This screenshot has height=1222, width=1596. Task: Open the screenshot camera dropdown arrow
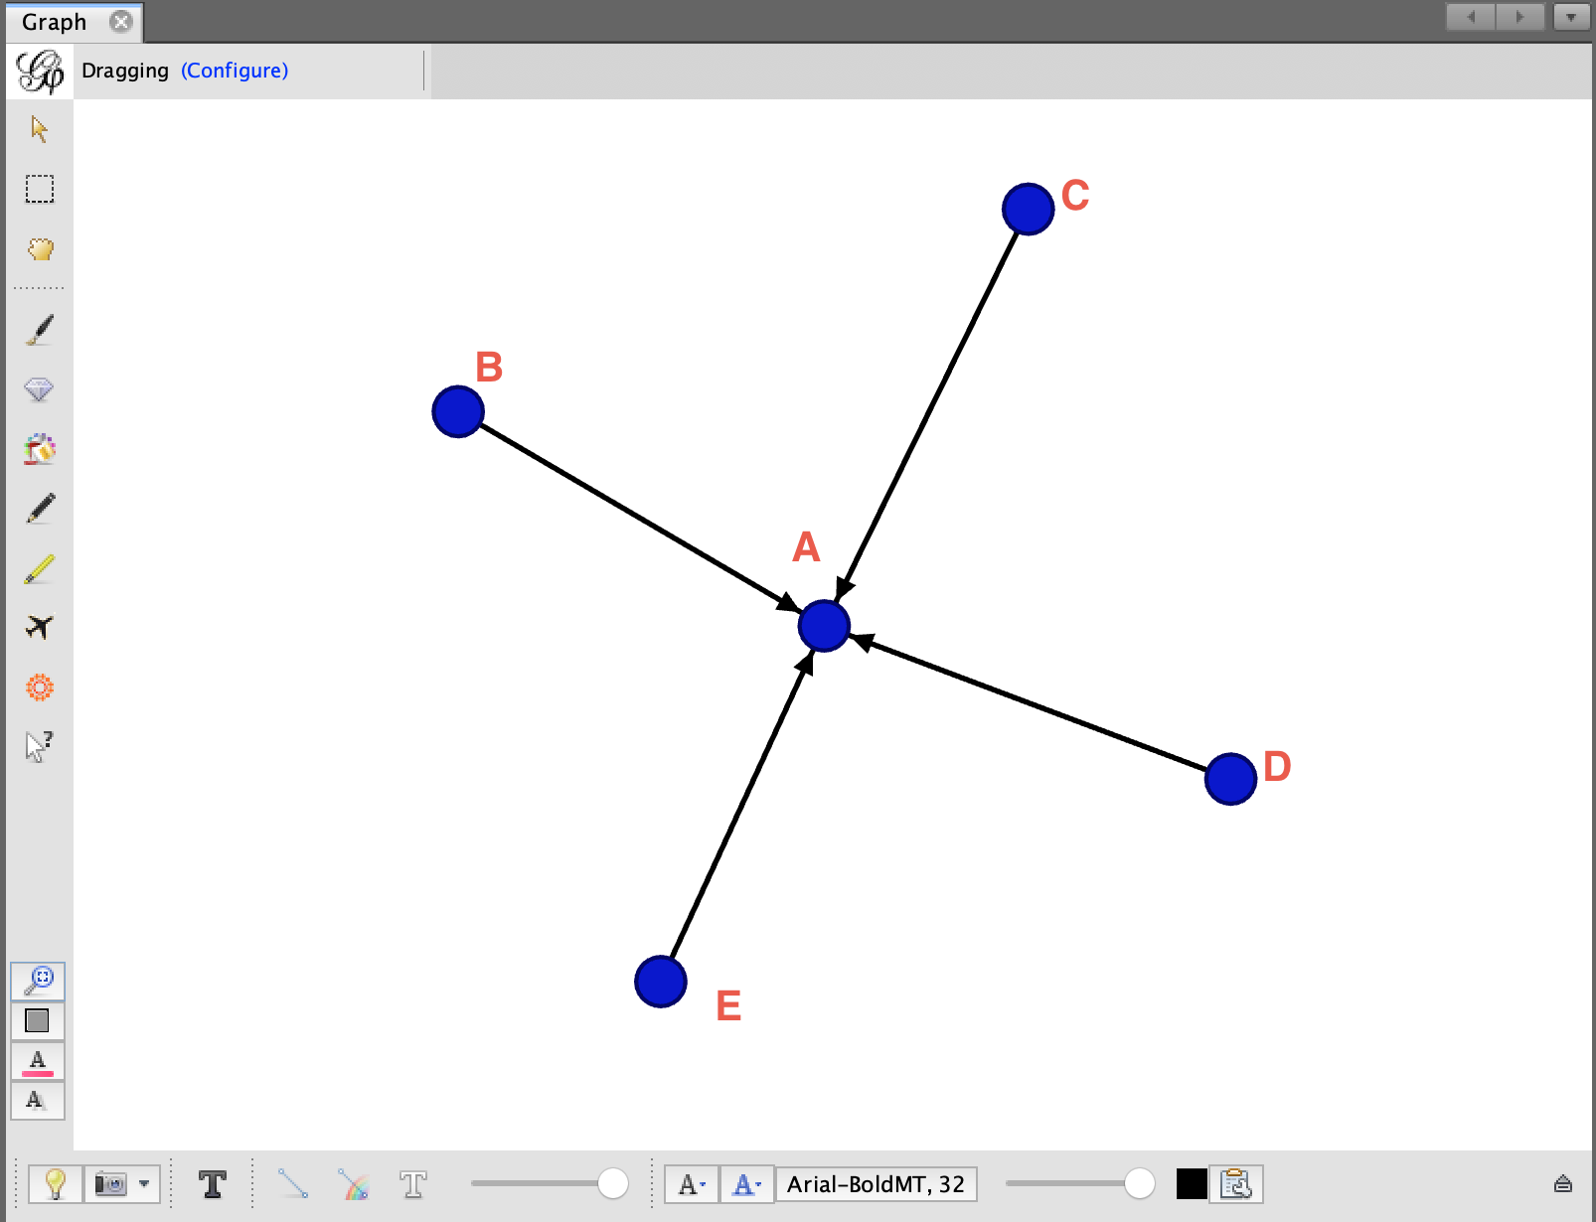145,1184
